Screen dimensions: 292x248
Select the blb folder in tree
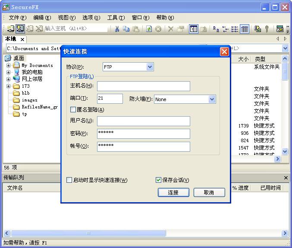(26, 93)
